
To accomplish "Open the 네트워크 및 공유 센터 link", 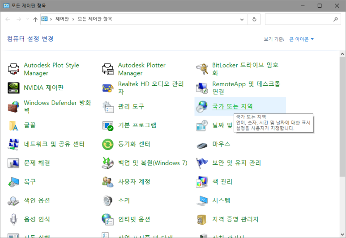I will point(54,144).
